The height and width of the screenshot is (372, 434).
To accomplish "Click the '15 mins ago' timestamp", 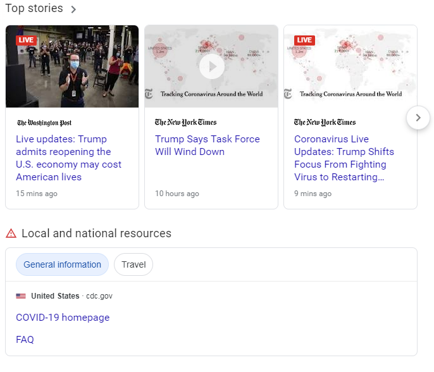I will (x=37, y=194).
